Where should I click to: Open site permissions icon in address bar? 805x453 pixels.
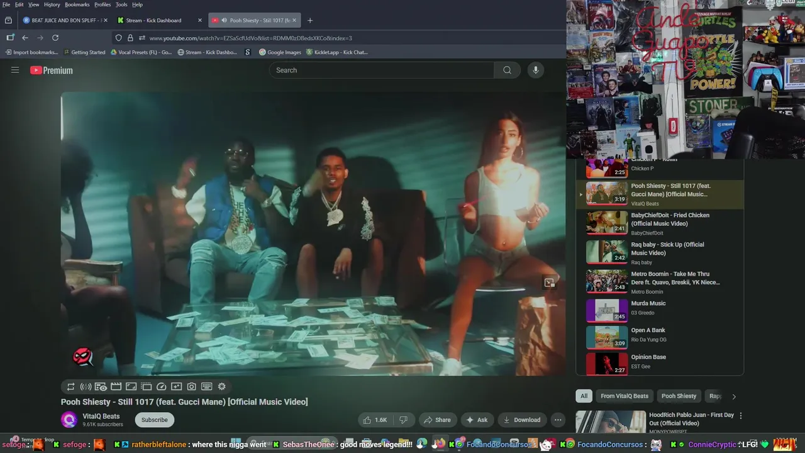coord(142,38)
